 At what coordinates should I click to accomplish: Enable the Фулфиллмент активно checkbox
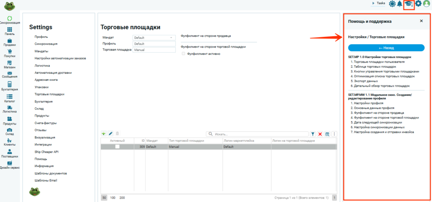pyautogui.click(x=183, y=53)
